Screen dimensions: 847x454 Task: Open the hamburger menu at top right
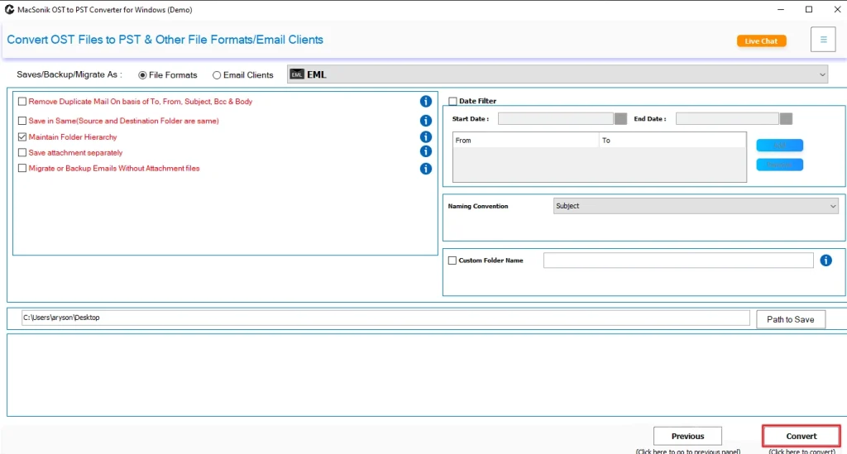click(823, 40)
